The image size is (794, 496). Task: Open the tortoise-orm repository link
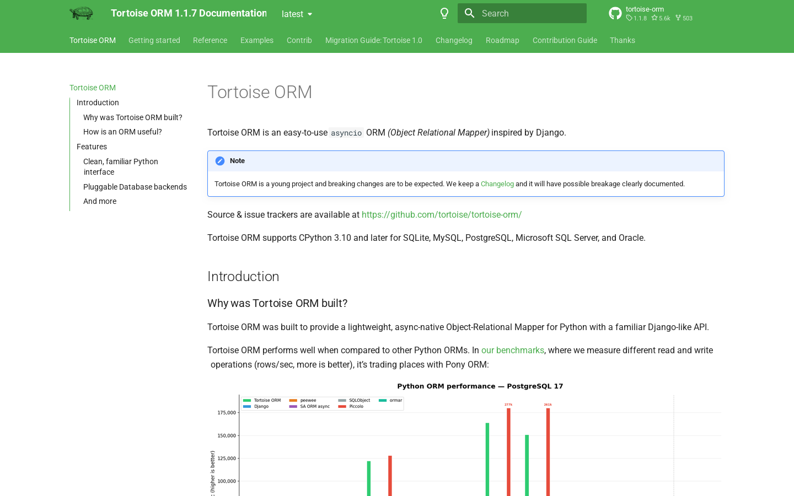coord(651,13)
